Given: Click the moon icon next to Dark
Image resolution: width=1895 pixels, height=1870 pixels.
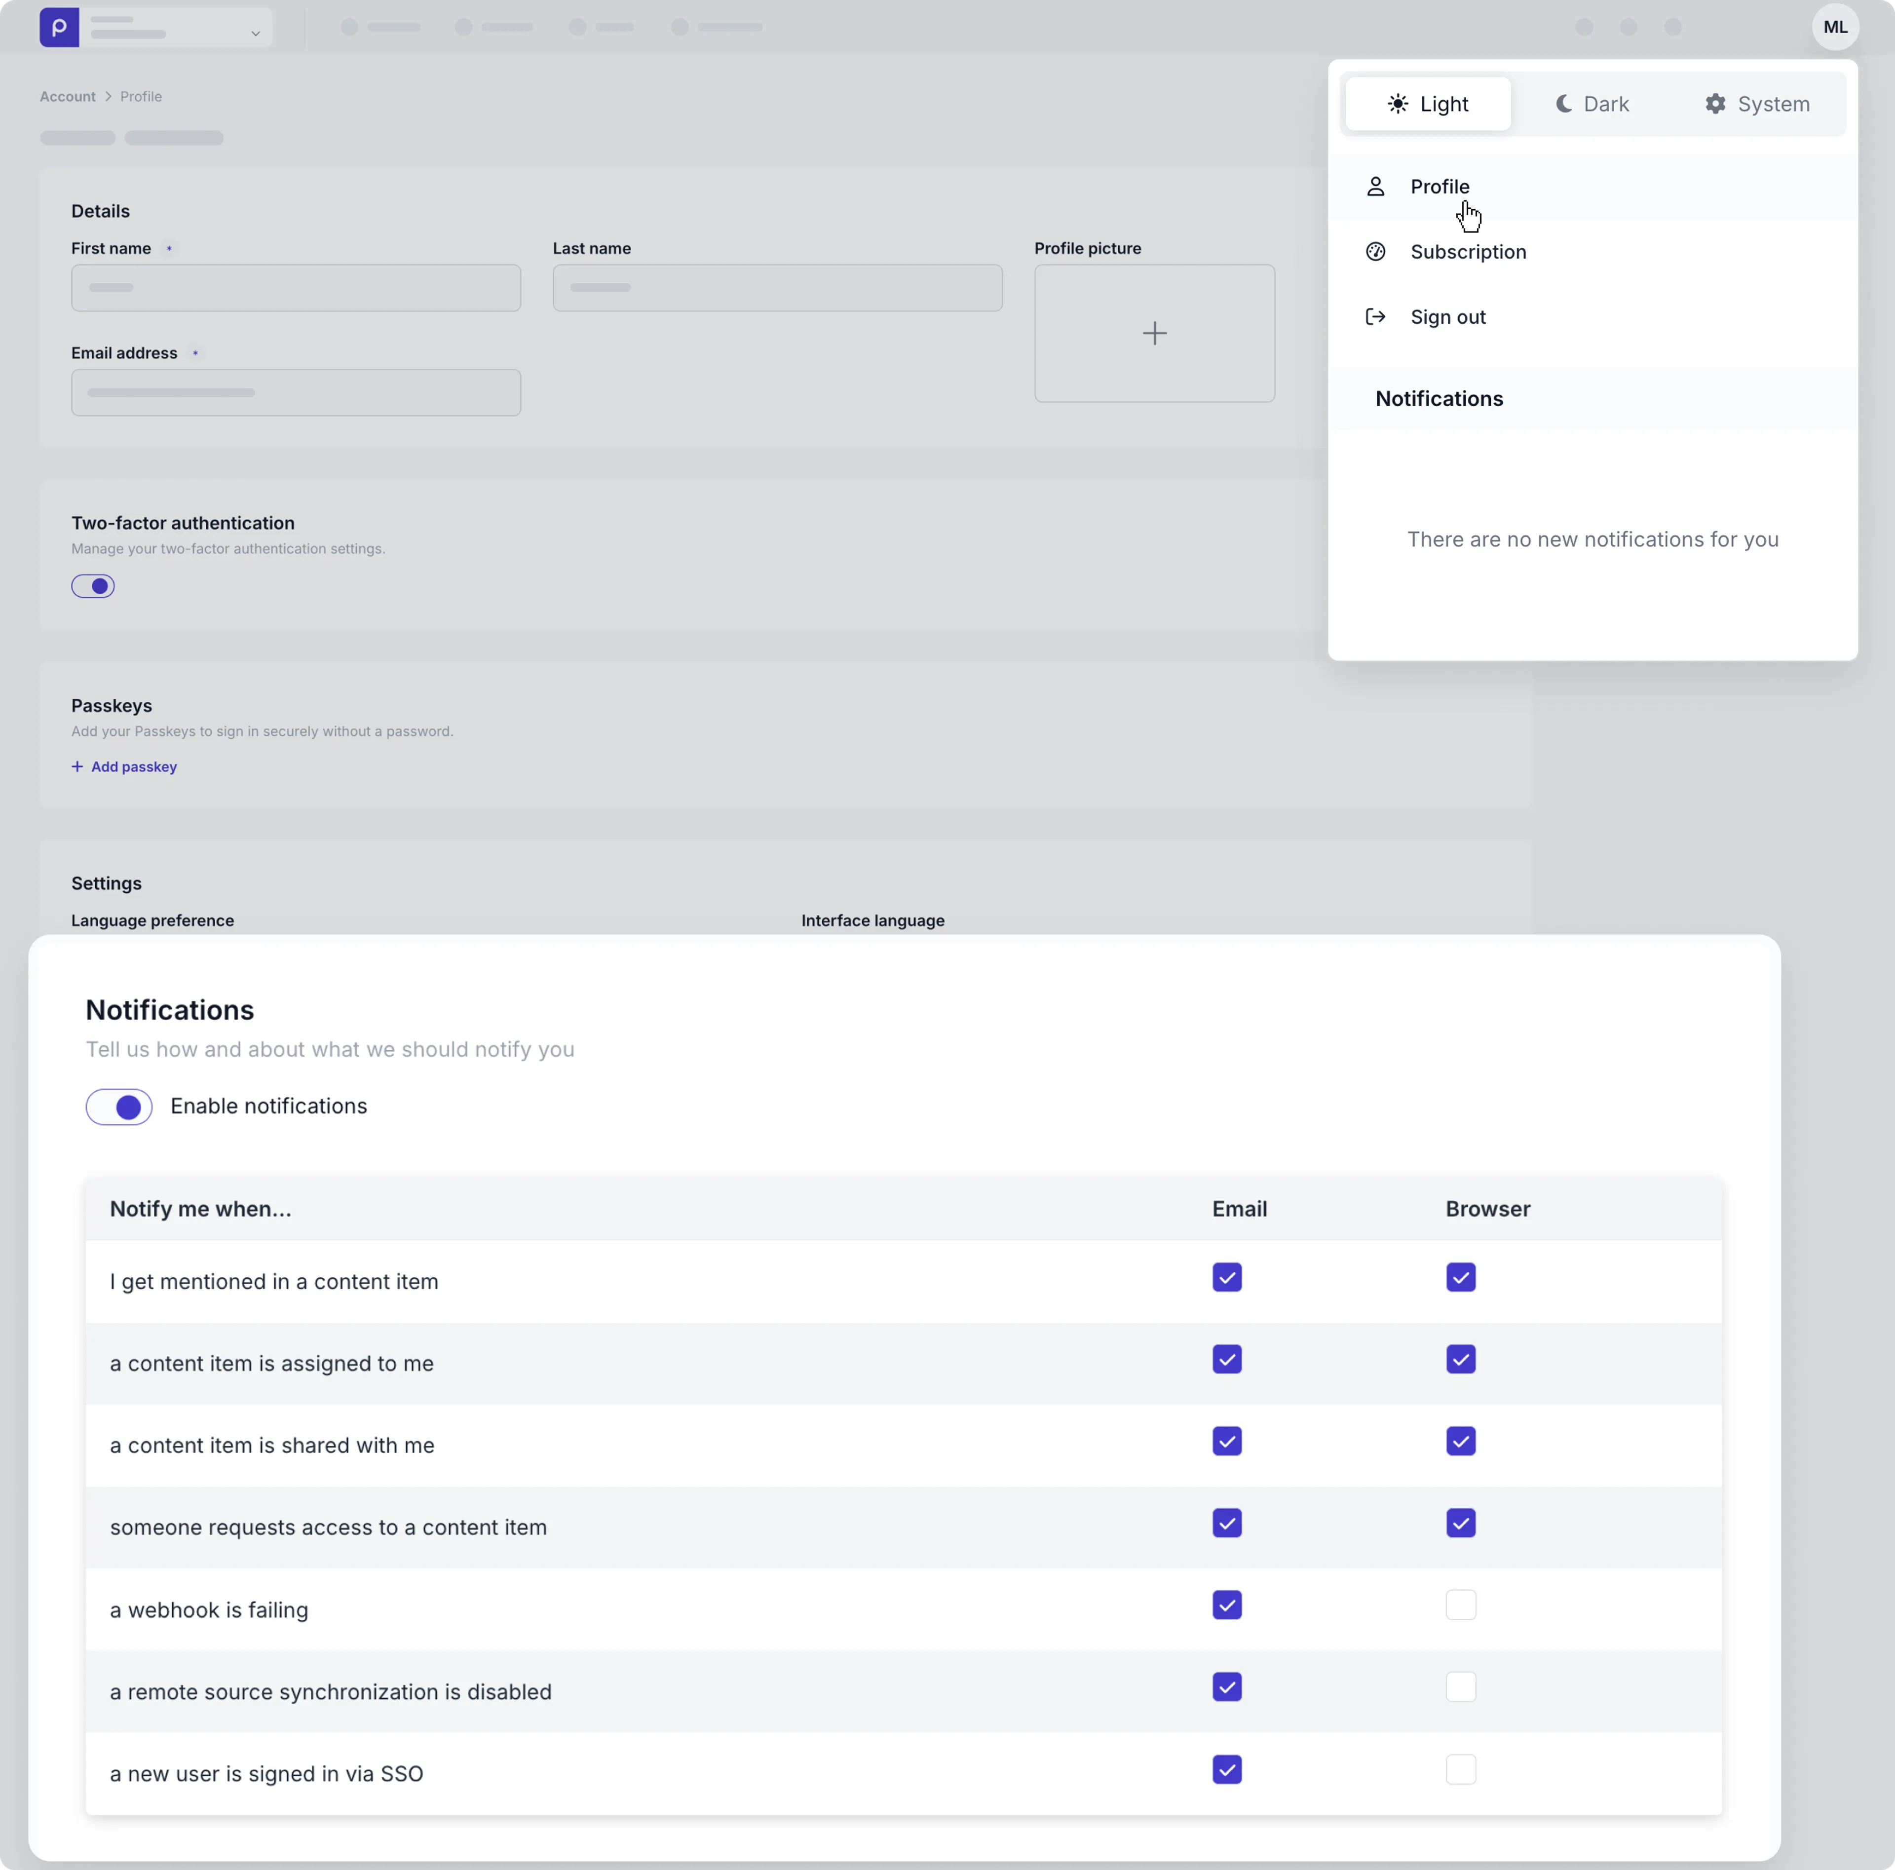Looking at the screenshot, I should point(1563,104).
